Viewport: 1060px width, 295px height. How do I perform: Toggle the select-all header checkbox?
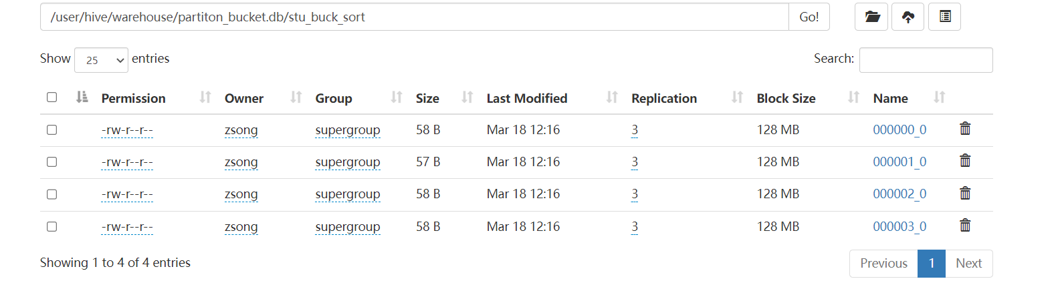[51, 97]
